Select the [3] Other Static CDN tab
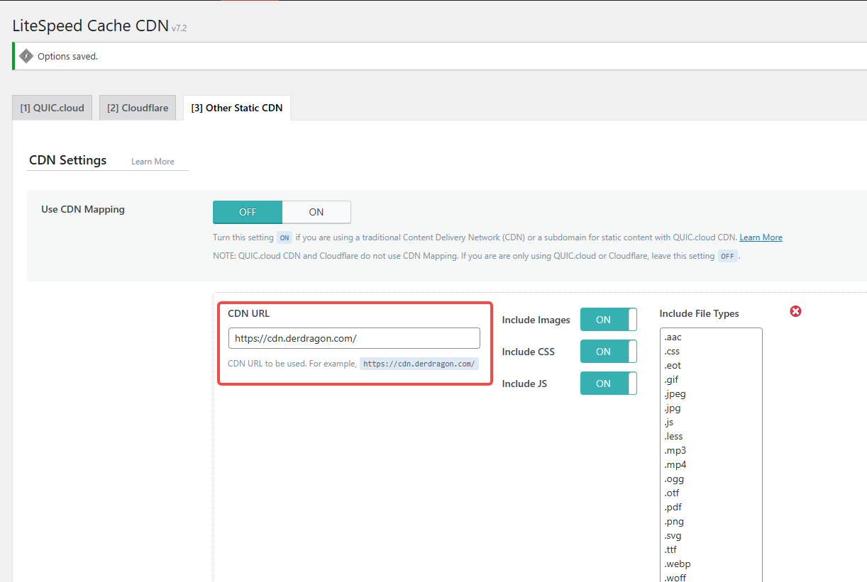Screen dimensions: 867x582 236,108
